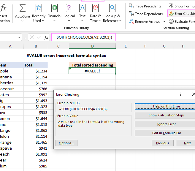Select column H header
195x171 pixels.
click(183, 46)
